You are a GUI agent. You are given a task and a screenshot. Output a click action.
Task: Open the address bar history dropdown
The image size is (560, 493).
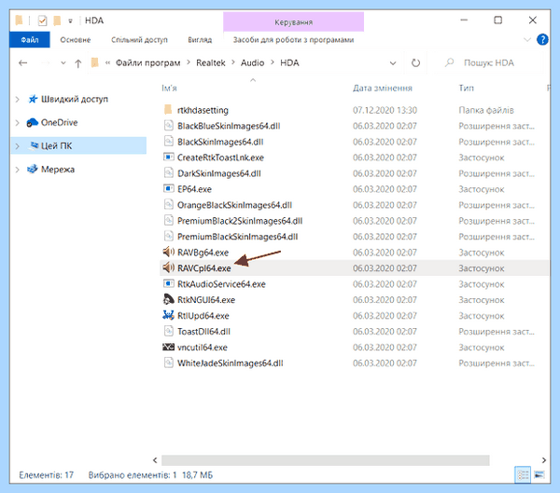tap(393, 63)
